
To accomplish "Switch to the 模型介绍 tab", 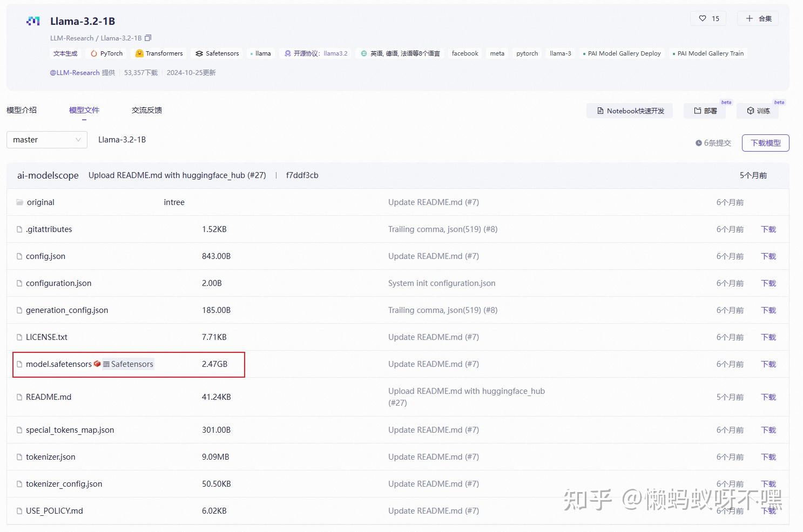I will coord(22,110).
